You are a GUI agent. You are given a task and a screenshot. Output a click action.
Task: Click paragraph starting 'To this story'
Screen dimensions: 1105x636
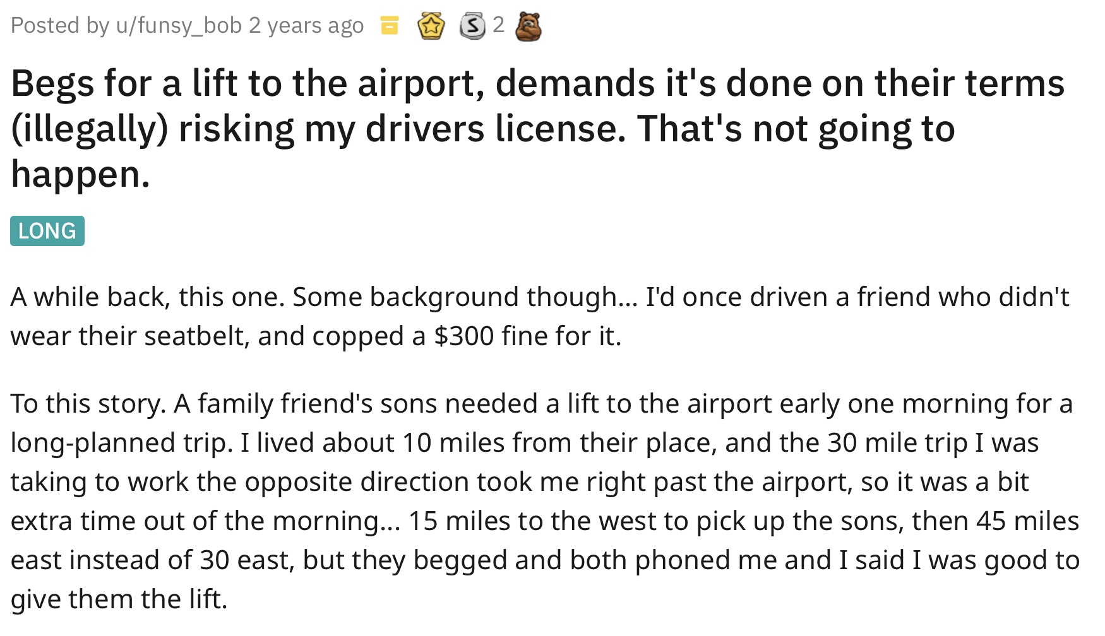tap(545, 501)
